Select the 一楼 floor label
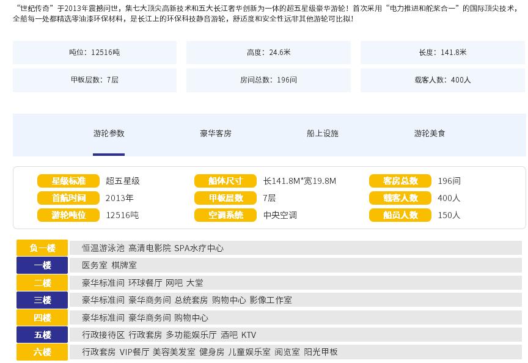The height and width of the screenshot is (363, 528). coord(42,265)
